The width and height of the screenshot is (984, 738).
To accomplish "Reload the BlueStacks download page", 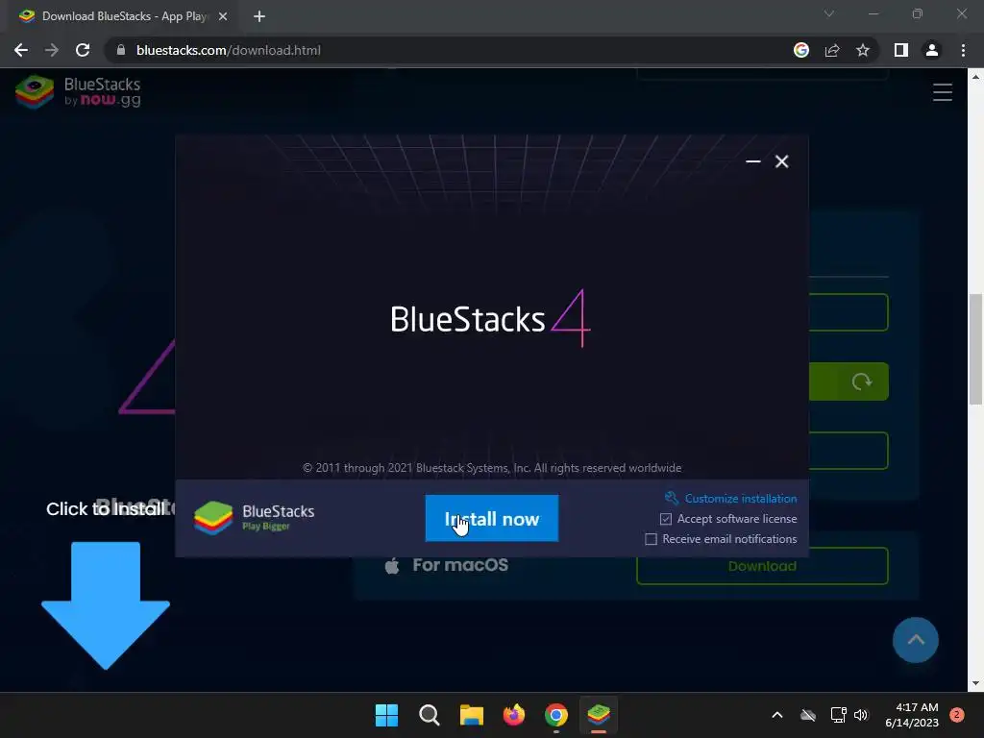I will click(x=83, y=50).
